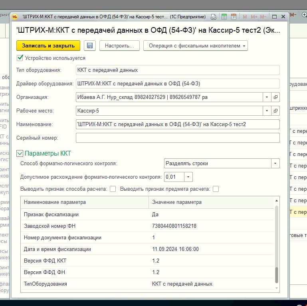Image resolution: width=307 pixels, height=306 pixels.
Task: Click the 1C logo in title bar
Action: tap(15, 17)
